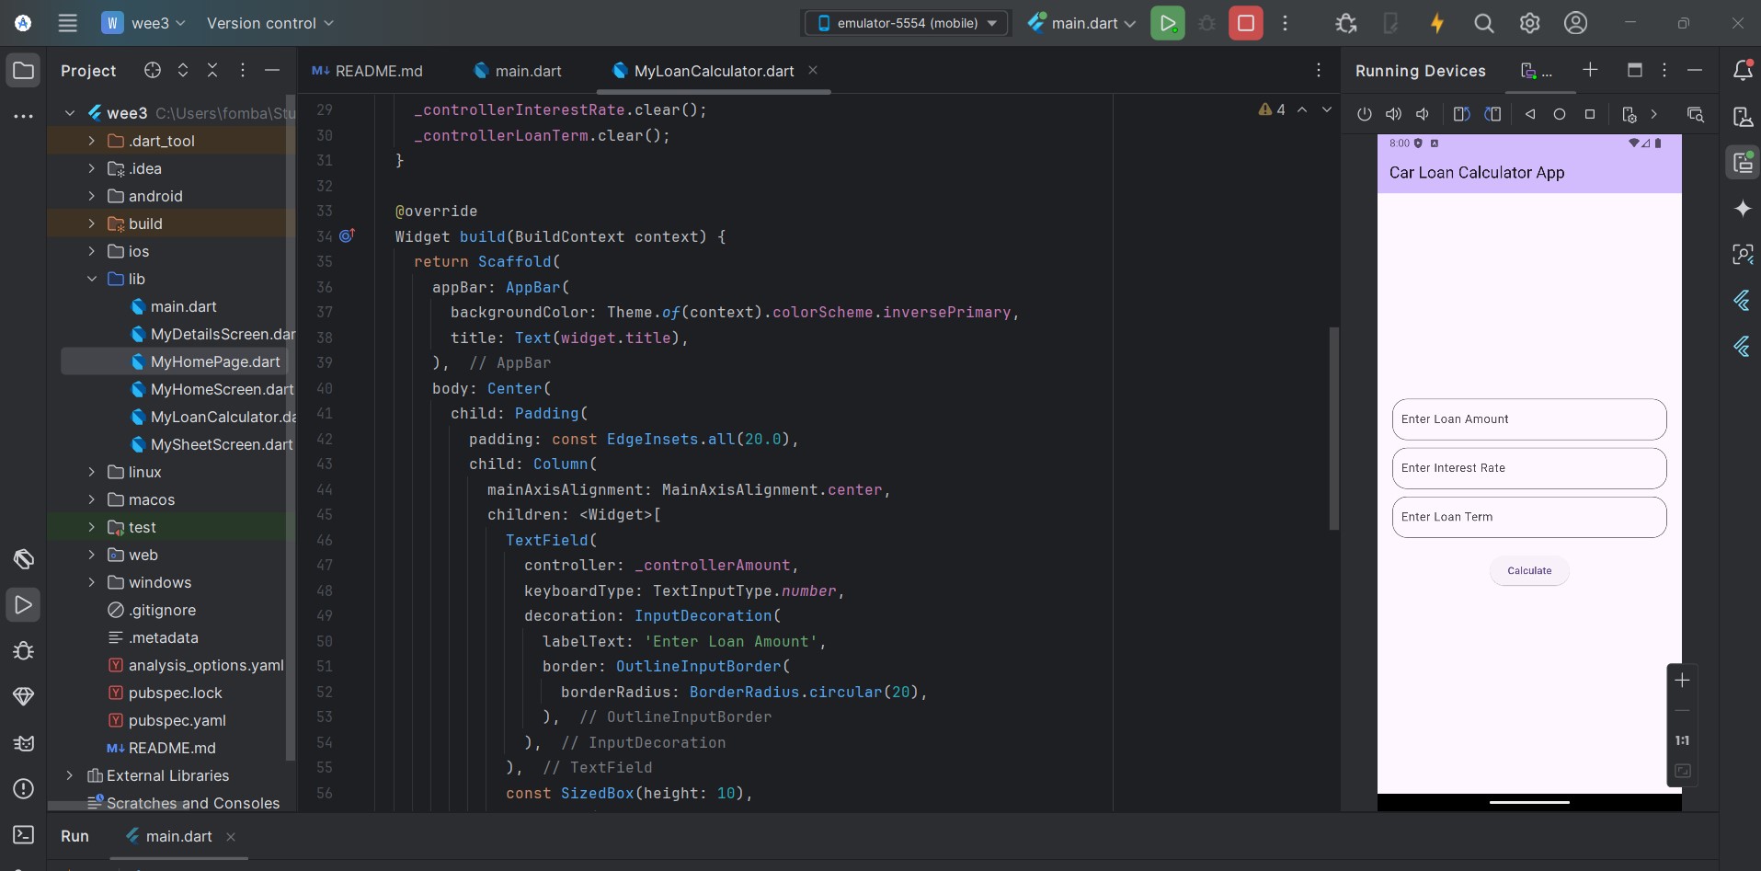Open Notifications bell icon
This screenshot has height=871, width=1761.
coord(1742,70)
